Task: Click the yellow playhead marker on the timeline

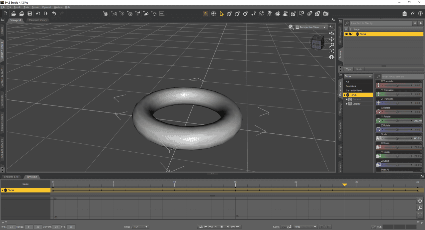Action: 345,185
